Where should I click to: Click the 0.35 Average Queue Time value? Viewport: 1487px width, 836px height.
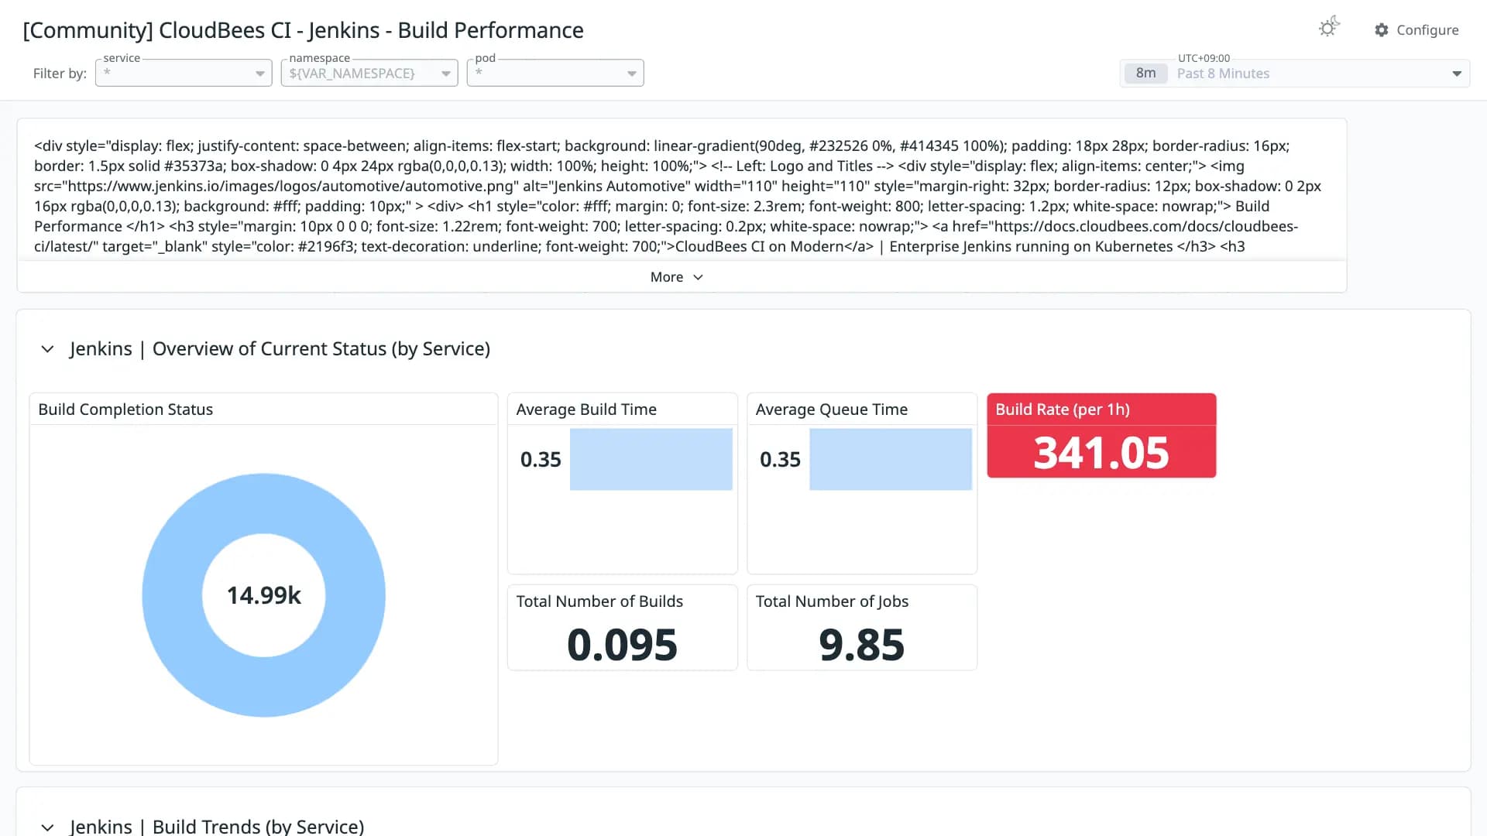click(780, 460)
